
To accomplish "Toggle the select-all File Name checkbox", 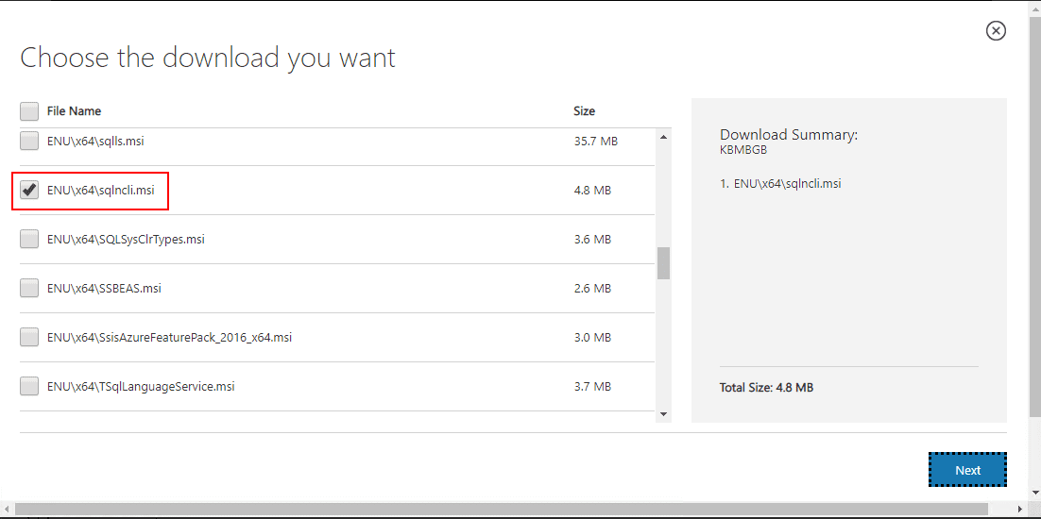I will pos(29,110).
